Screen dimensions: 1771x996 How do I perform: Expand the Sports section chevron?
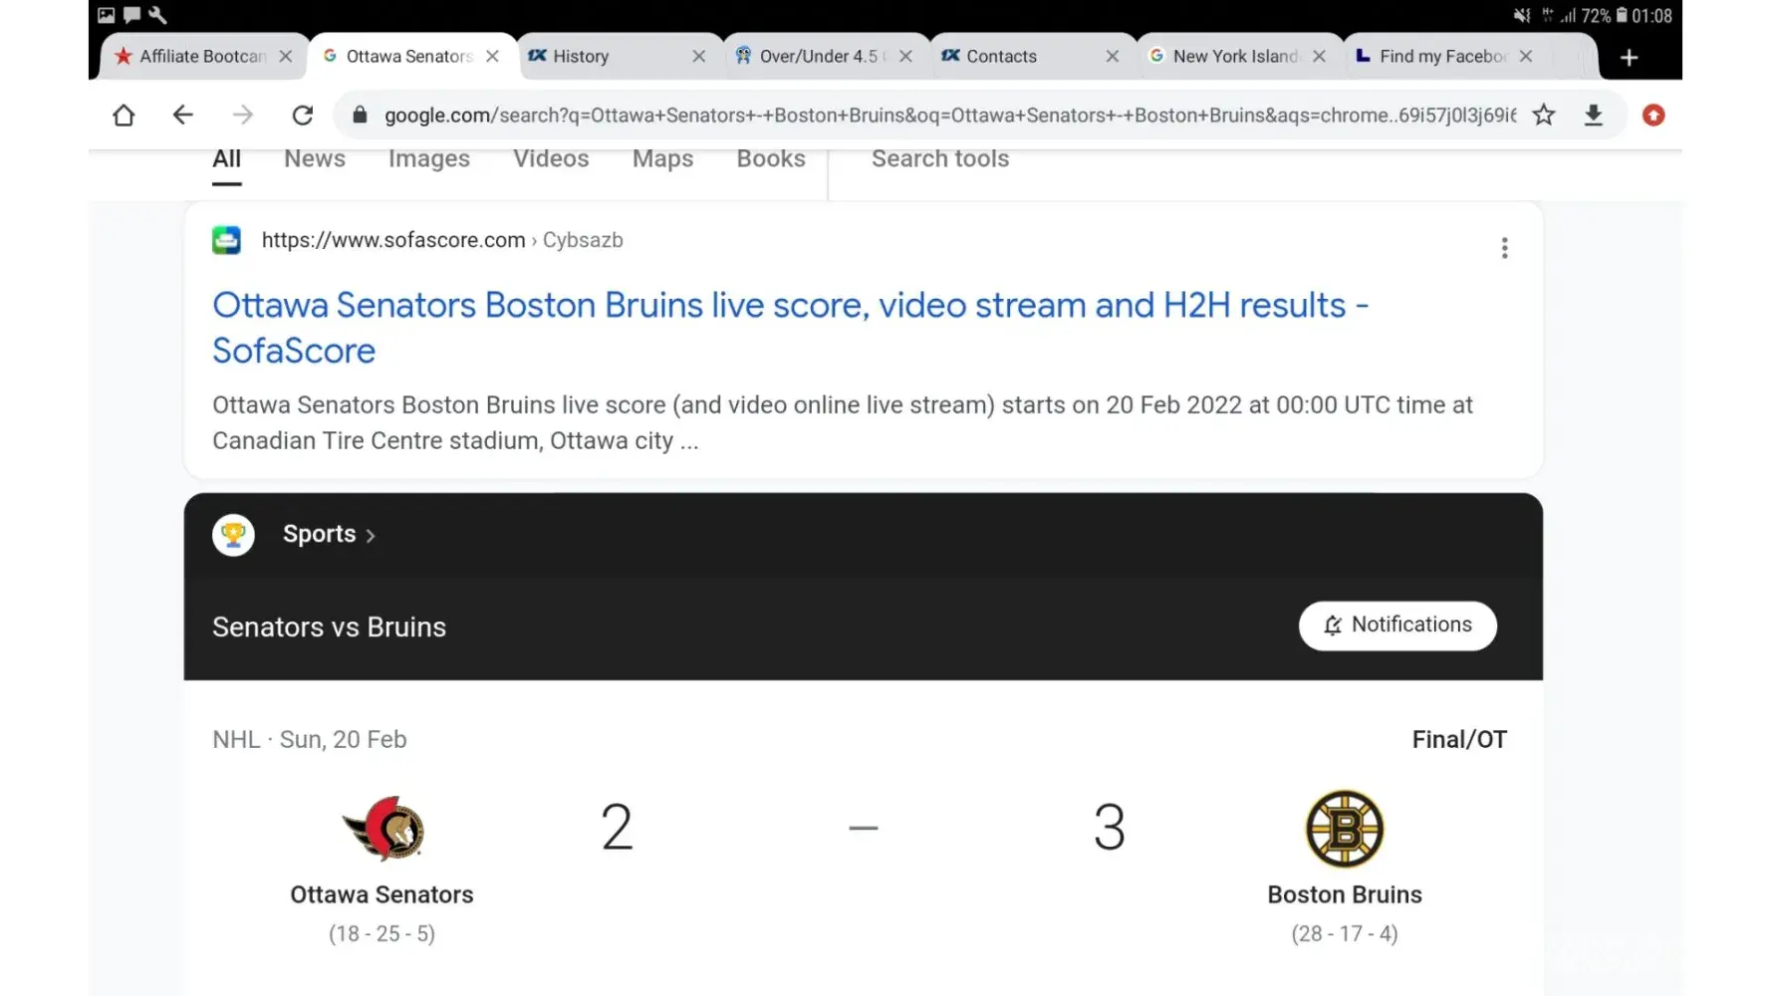click(371, 536)
